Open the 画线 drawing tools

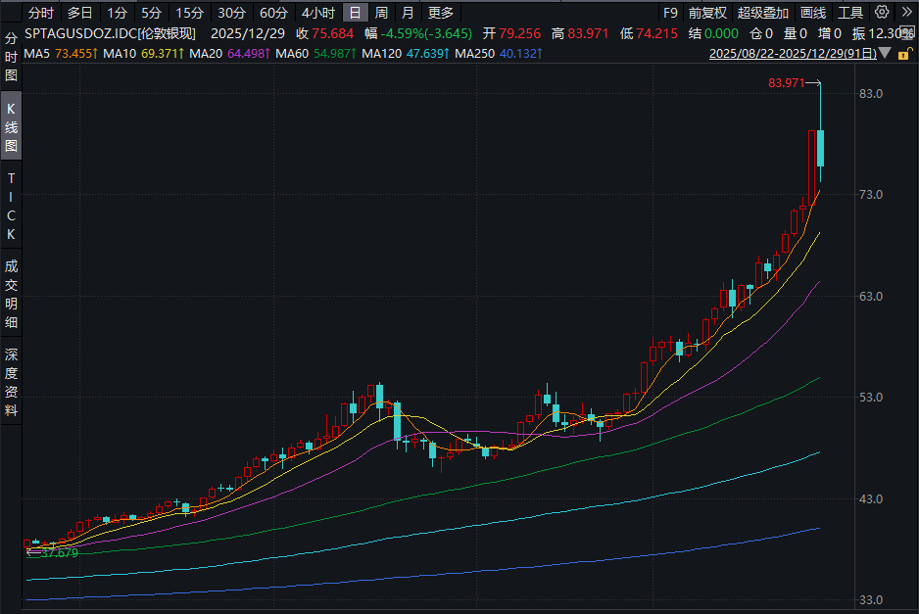[x=813, y=13]
